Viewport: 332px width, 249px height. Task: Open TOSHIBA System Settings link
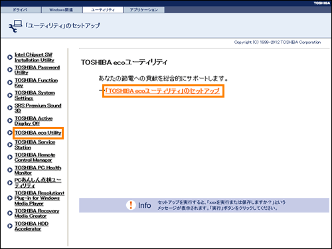coord(35,96)
